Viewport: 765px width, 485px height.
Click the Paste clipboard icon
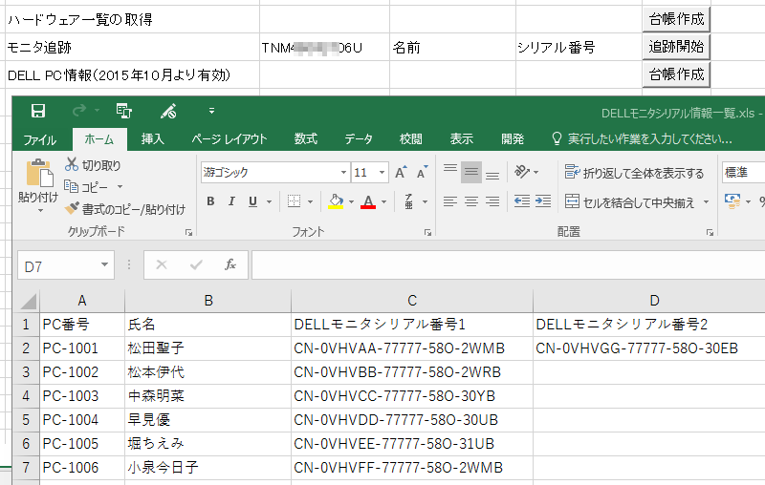point(39,174)
